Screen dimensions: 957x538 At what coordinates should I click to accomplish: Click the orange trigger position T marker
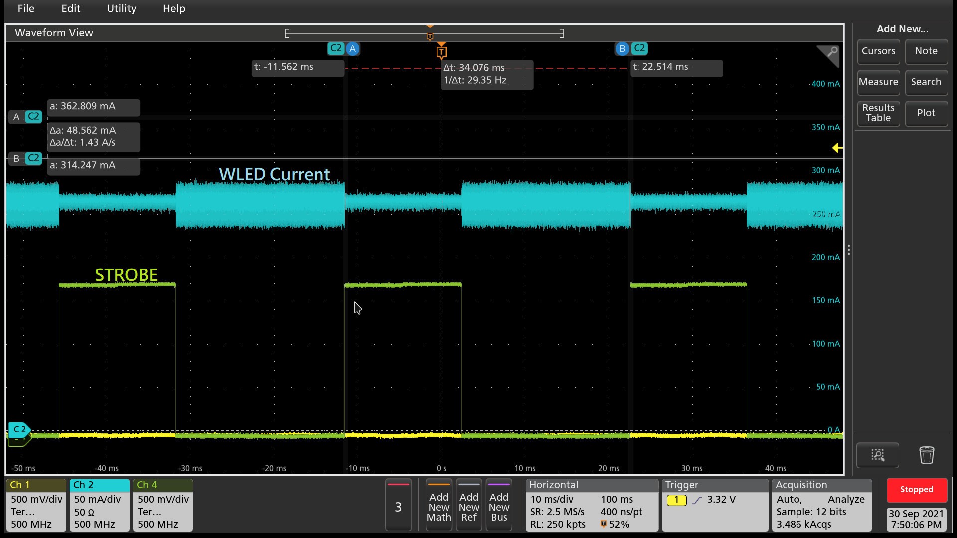[x=441, y=52]
